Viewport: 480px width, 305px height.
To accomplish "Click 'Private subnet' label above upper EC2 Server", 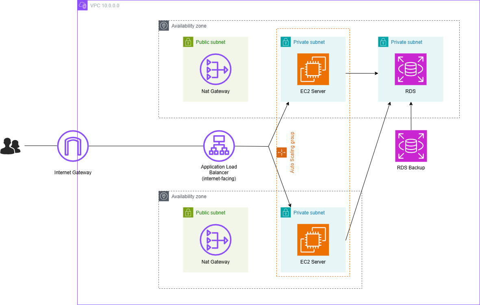I will (x=309, y=42).
